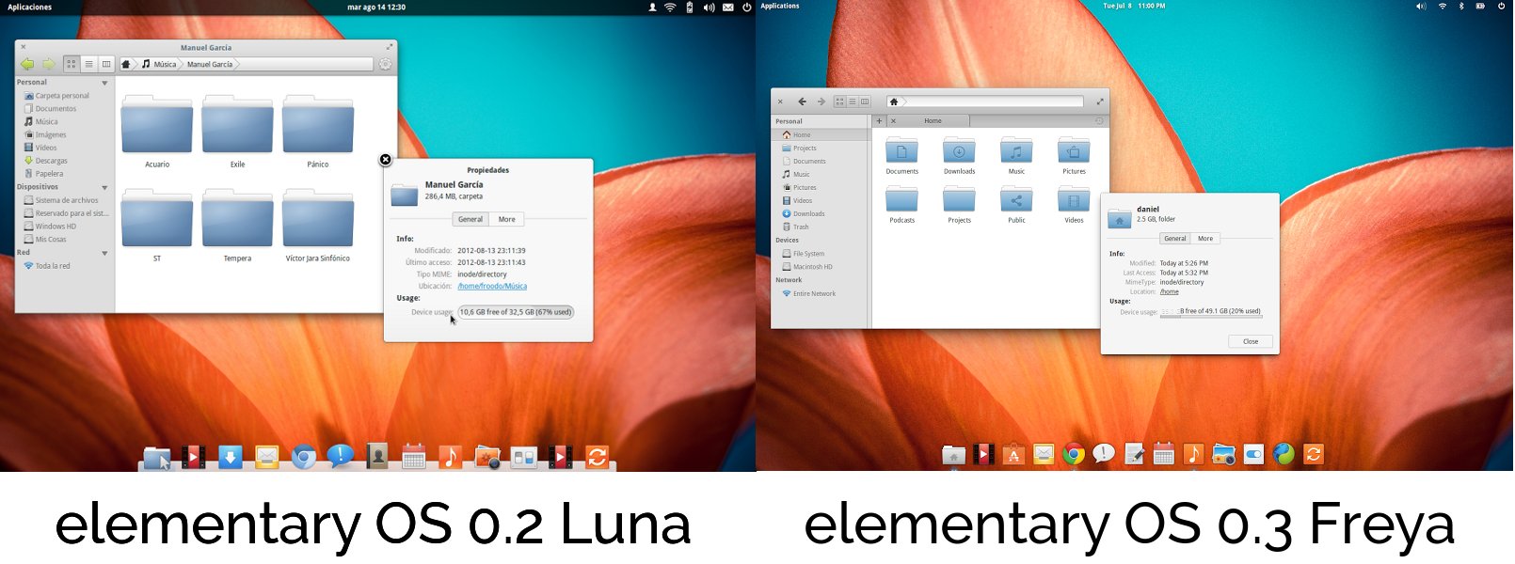Select the Home tab in Freya Files
Image resolution: width=1515 pixels, height=564 pixels.
928,121
